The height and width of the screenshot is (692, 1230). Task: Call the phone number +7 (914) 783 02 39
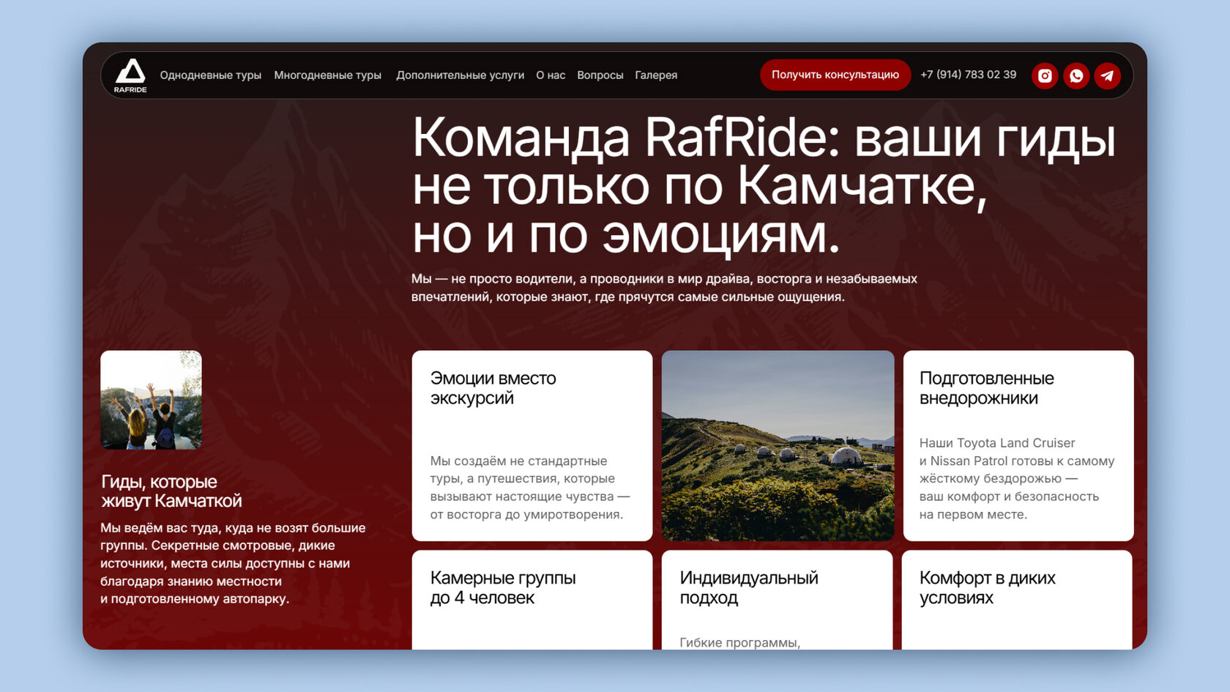[969, 75]
